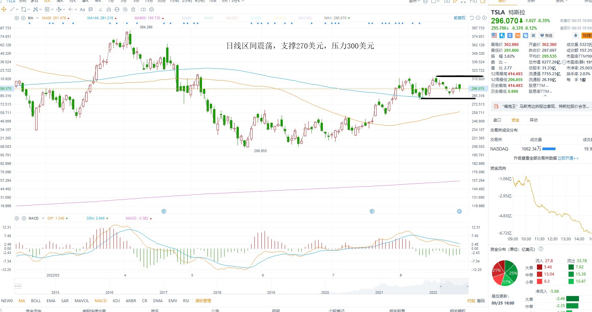Expand the line tool options arrow

[17, 9]
